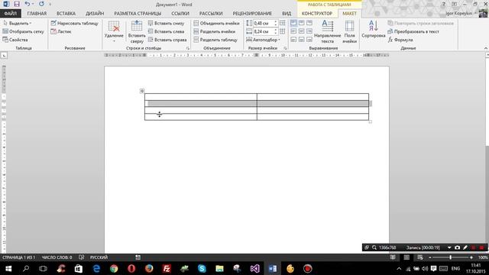Increase row height with stepper up arrow
The width and height of the screenshot is (489, 275).
click(x=276, y=22)
